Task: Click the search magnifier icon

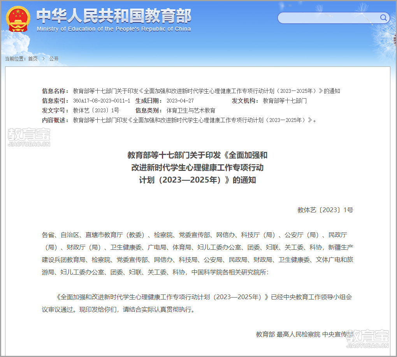Action: coord(383,17)
